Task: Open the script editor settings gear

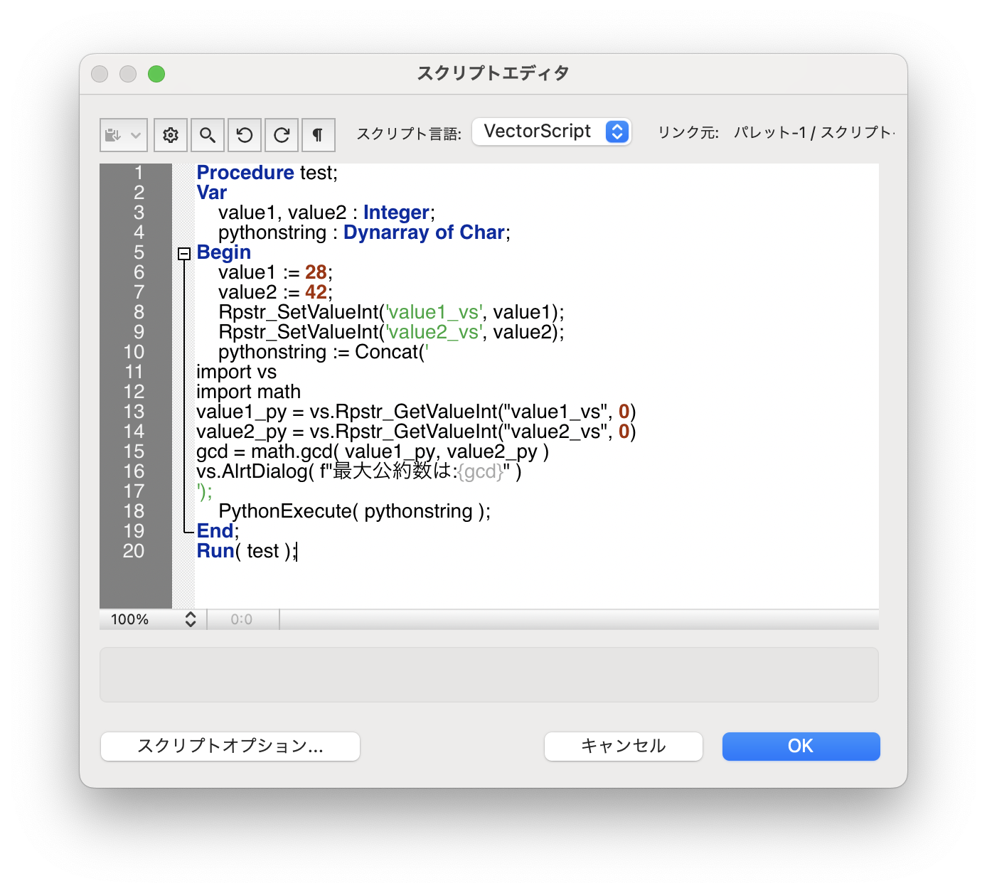Action: coord(170,134)
